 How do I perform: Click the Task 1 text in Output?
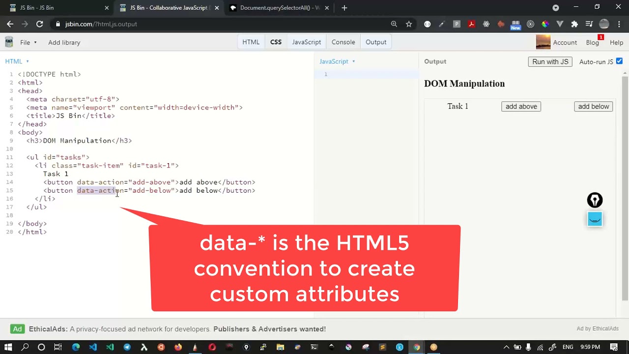pos(457,106)
